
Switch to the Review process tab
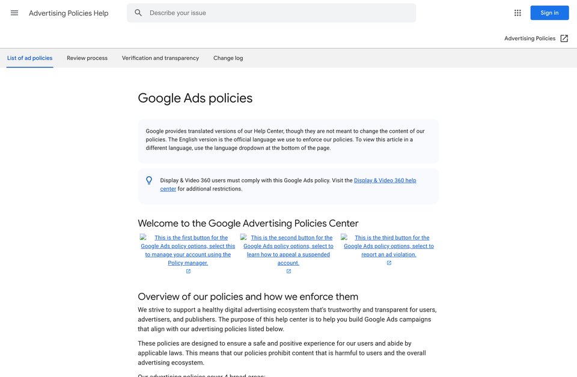pos(87,58)
